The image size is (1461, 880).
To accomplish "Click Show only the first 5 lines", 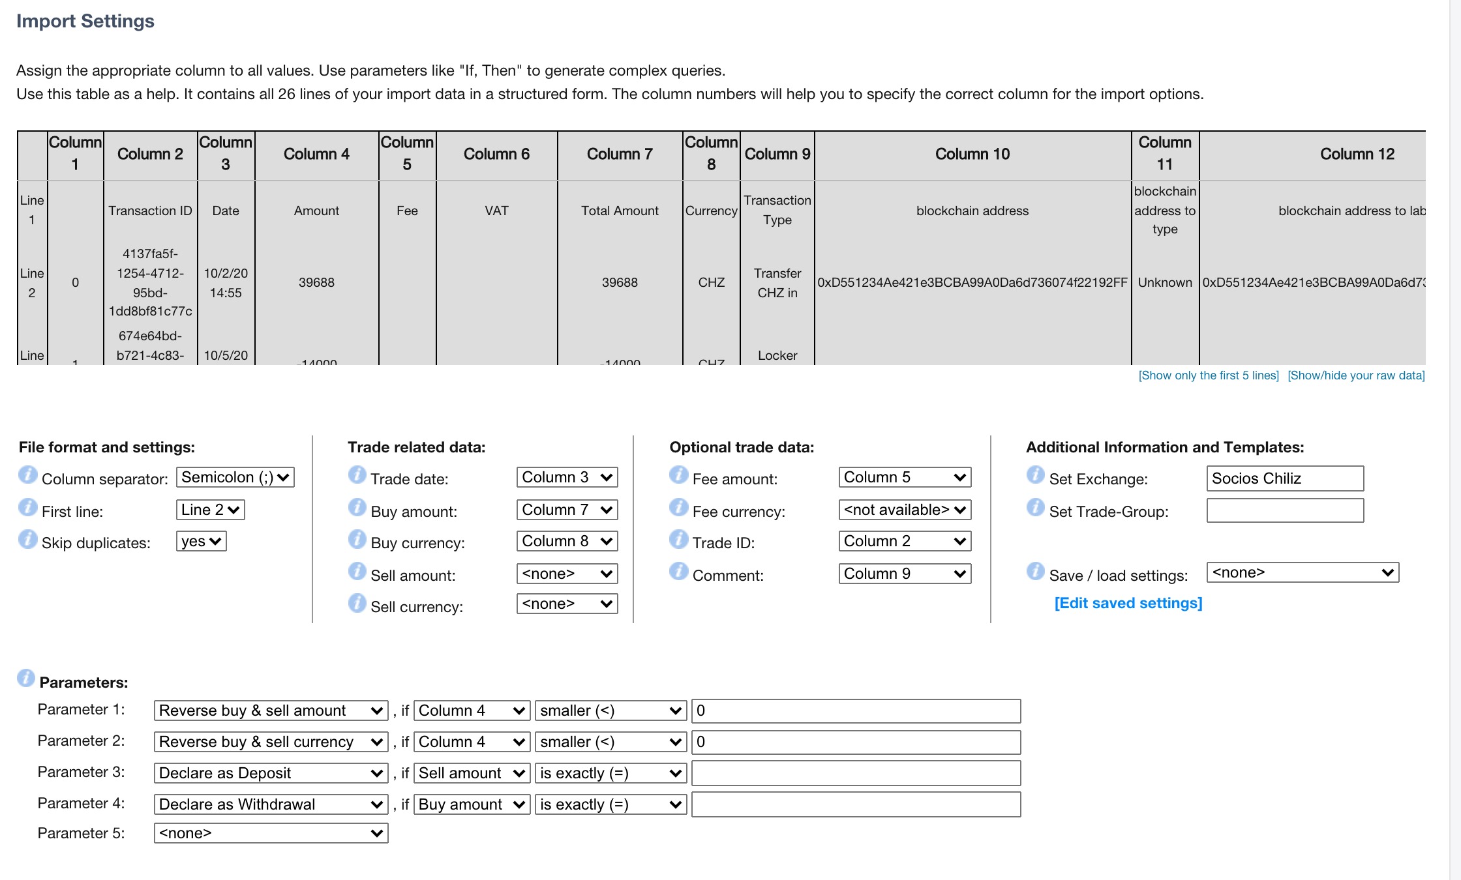I will [1208, 375].
